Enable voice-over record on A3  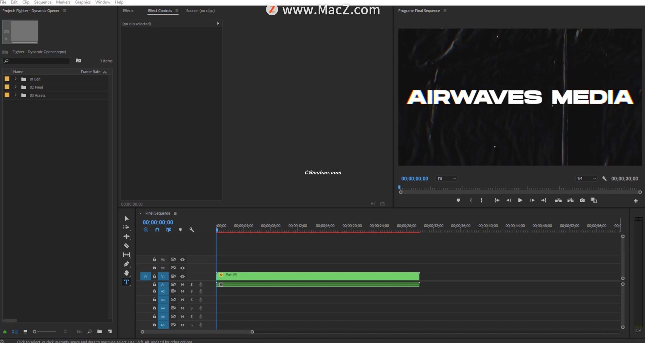[201, 300]
